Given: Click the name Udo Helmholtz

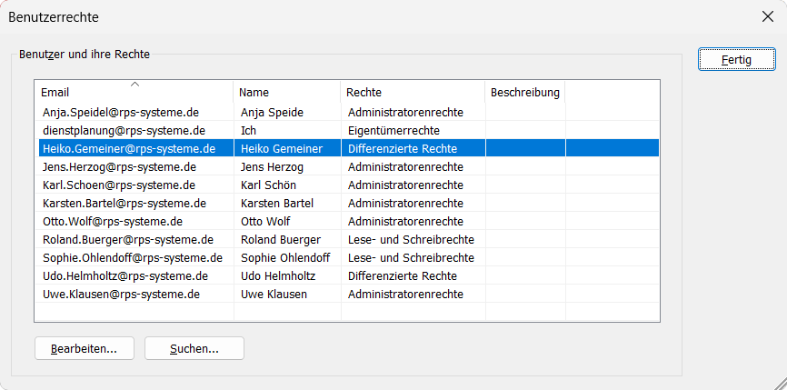Looking at the screenshot, I should pos(278,276).
